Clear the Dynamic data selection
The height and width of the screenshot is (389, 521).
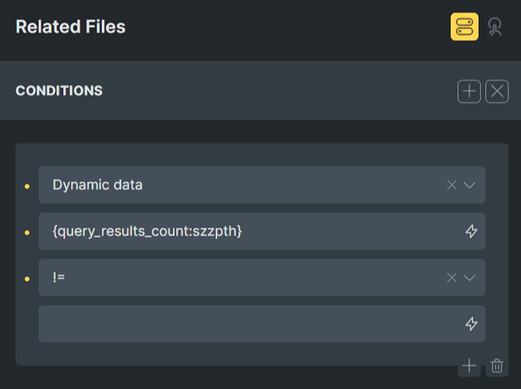tap(452, 185)
